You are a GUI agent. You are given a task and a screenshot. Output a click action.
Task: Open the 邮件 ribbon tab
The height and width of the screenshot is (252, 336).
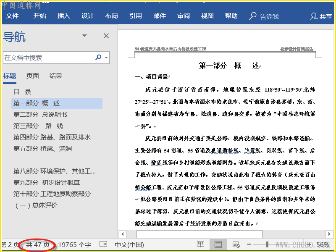pos(160,16)
